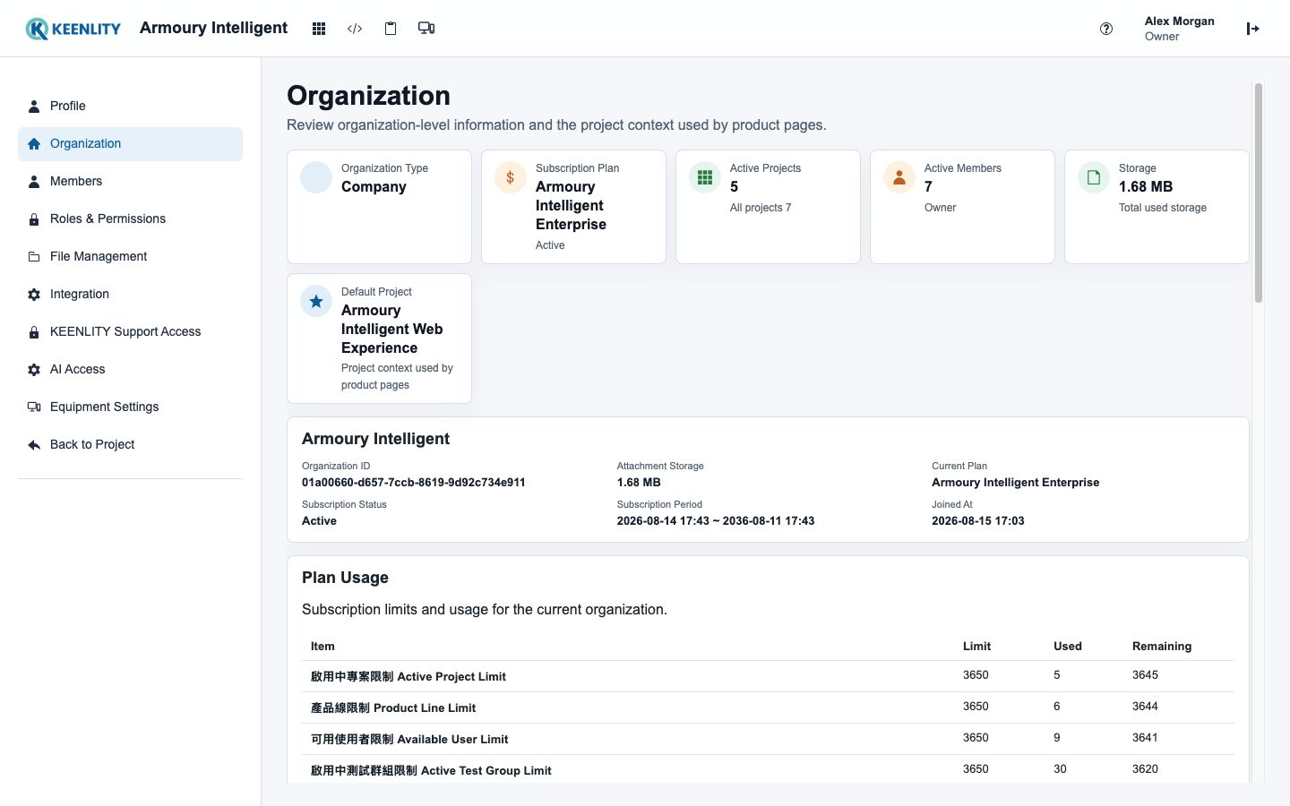The width and height of the screenshot is (1290, 806).
Task: Click Total used storage text
Action: click(1162, 208)
